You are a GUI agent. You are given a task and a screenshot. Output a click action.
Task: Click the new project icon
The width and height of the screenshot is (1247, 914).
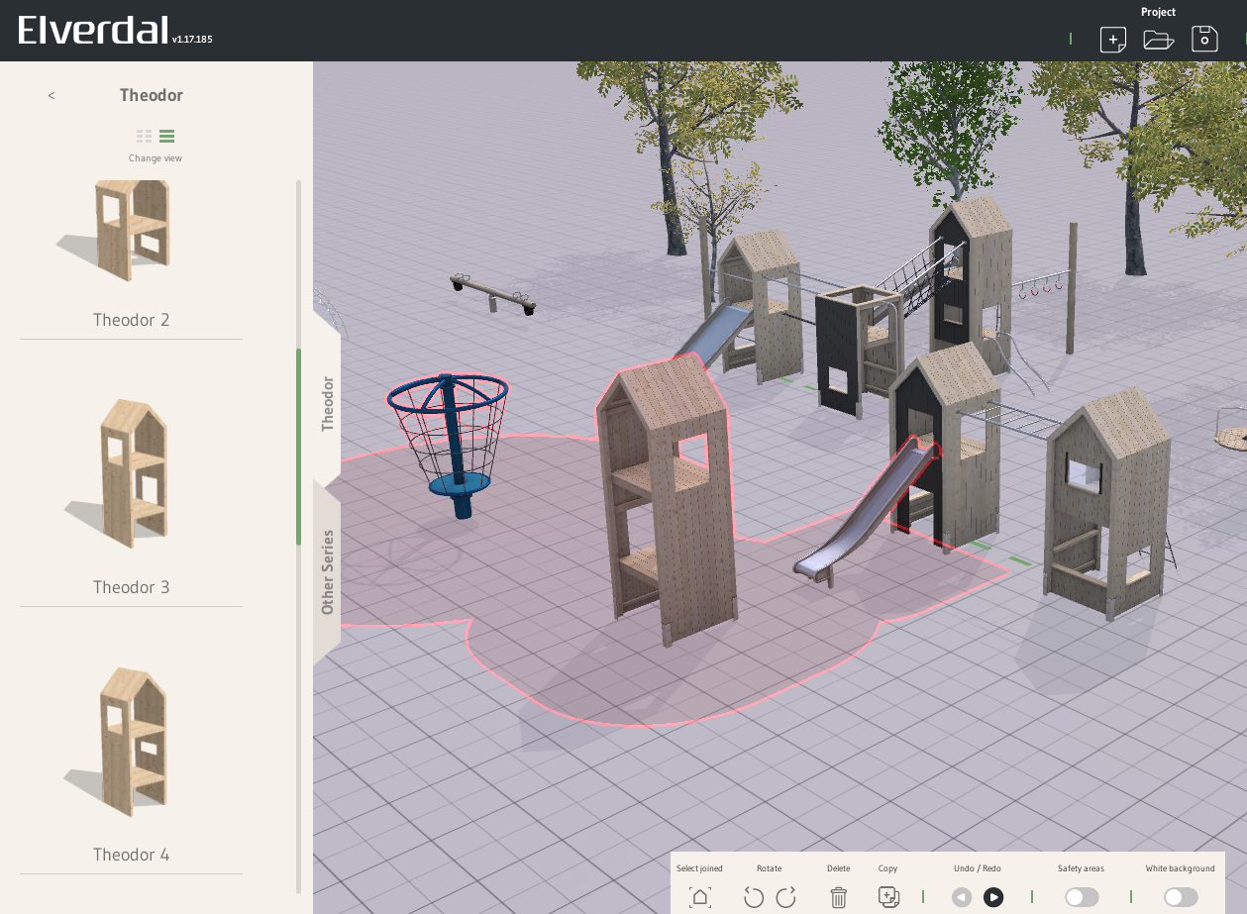click(1113, 40)
